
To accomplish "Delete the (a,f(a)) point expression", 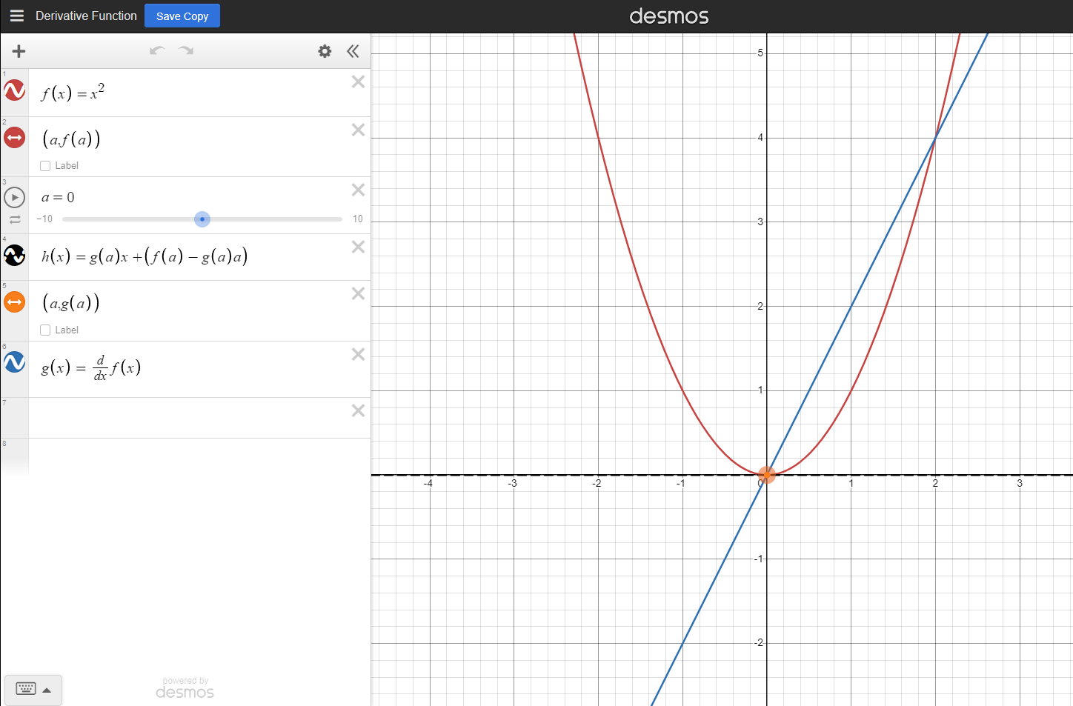I will click(358, 130).
